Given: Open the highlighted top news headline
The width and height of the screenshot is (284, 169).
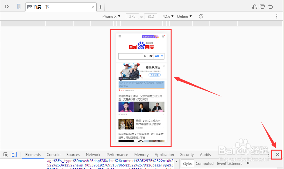Looking at the screenshot, I should tap(141, 84).
